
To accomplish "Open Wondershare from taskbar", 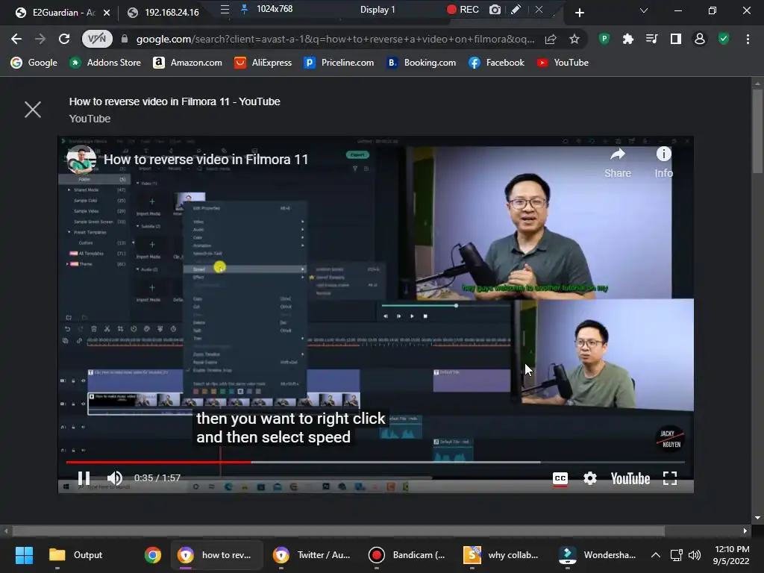I will pyautogui.click(x=598, y=554).
